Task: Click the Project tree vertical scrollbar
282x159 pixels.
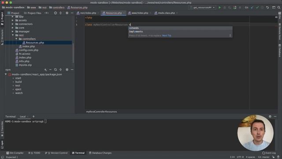Action: (x=73, y=54)
